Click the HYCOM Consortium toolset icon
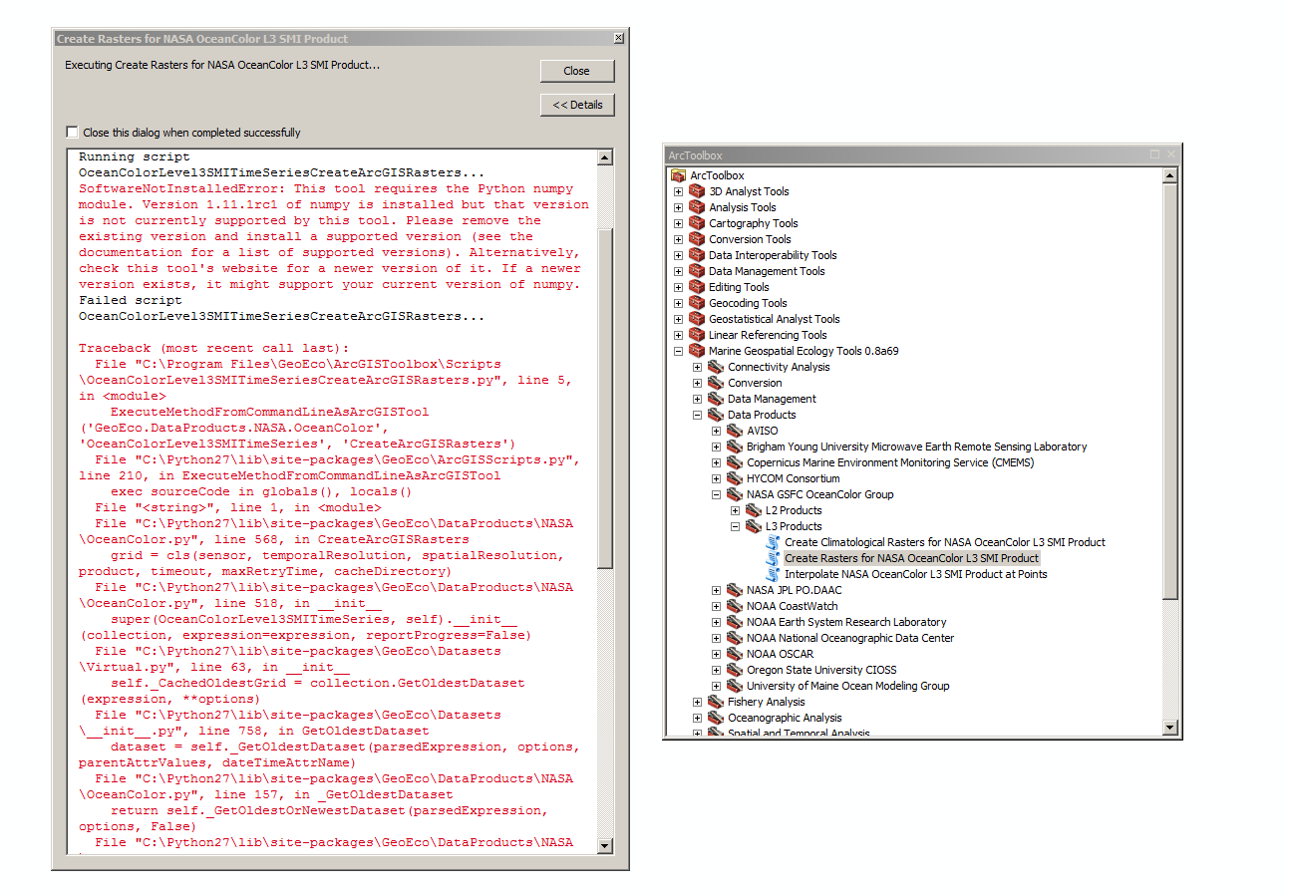Image resolution: width=1290 pixels, height=896 pixels. coord(735,478)
